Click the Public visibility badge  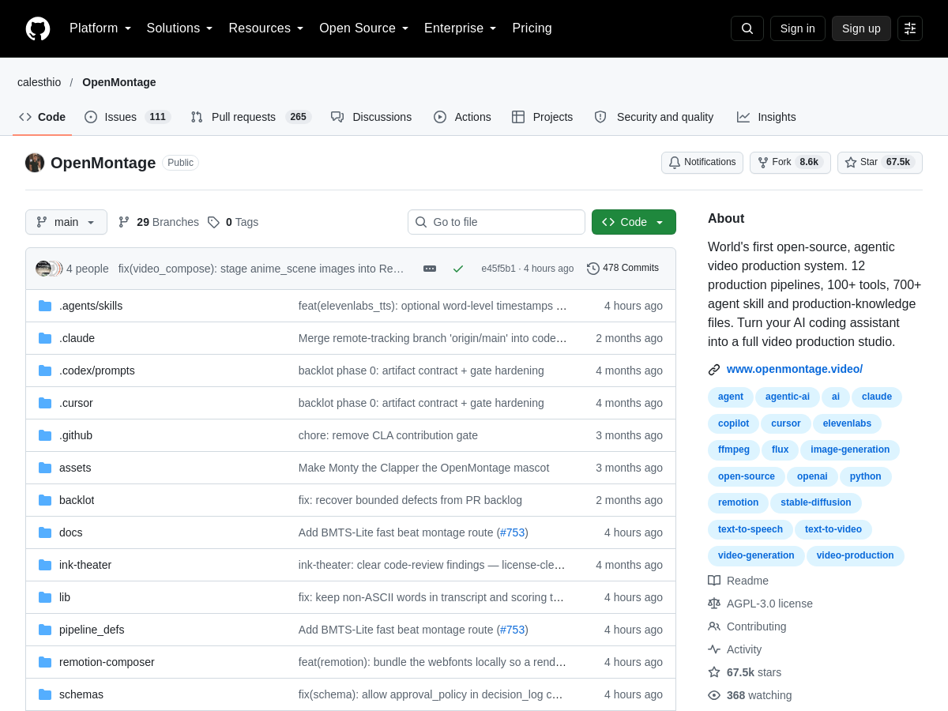point(180,163)
